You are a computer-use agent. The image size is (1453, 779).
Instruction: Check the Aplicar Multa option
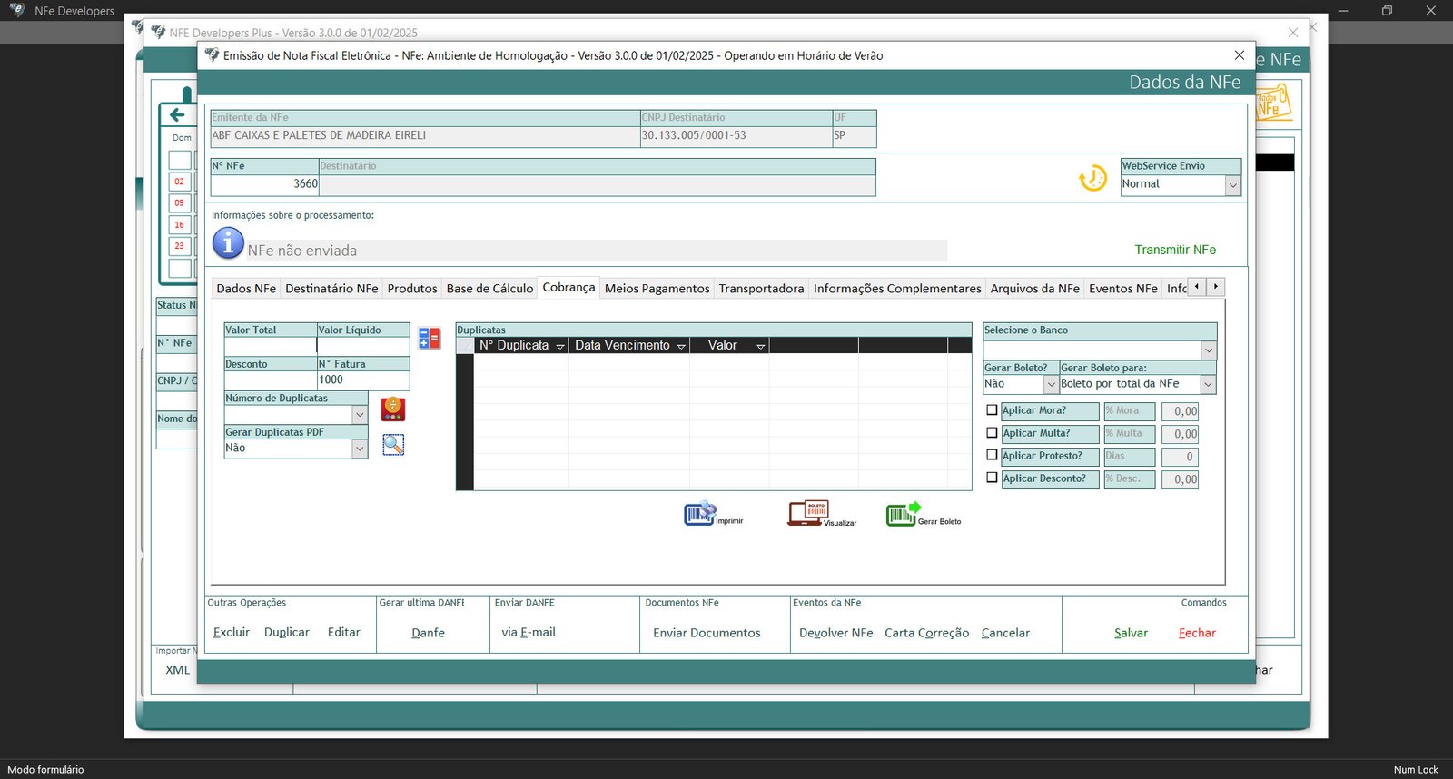pos(992,433)
